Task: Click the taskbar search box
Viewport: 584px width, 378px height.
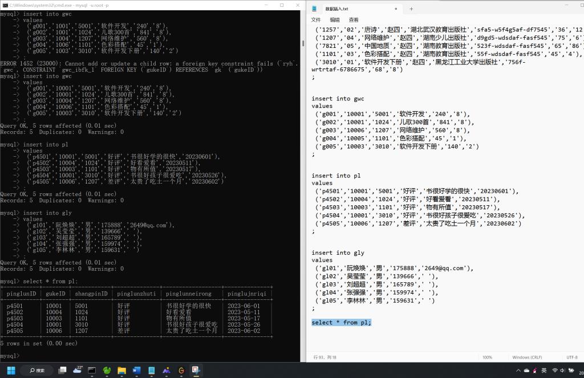Action: click(x=37, y=370)
